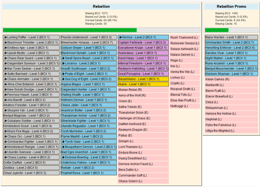Select the Chuul Jujinchi card row
260x187 pixels.
pos(31,173)
